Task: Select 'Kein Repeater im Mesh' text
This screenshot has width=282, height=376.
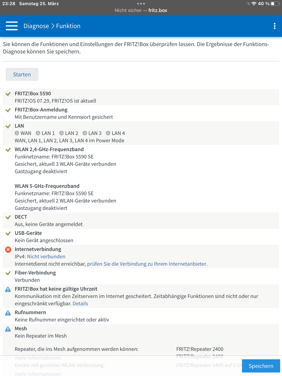Action: click(41, 336)
